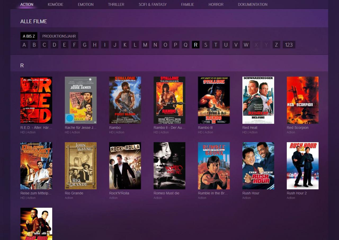The width and height of the screenshot is (339, 240).
Task: Switch to the Horror tab
Action: [216, 5]
